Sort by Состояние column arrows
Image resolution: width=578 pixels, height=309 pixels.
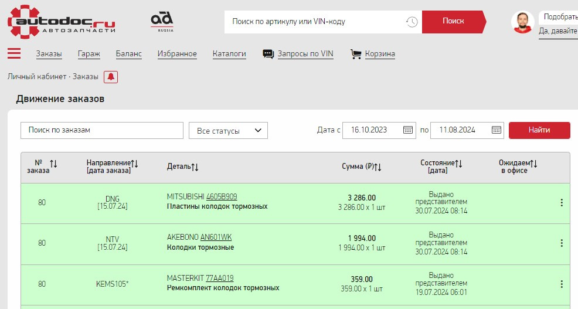[458, 163]
